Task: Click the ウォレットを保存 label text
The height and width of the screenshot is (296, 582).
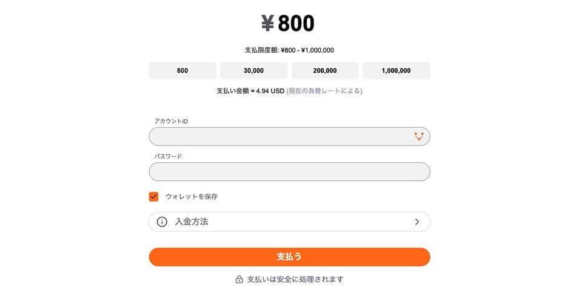Action: pos(192,197)
